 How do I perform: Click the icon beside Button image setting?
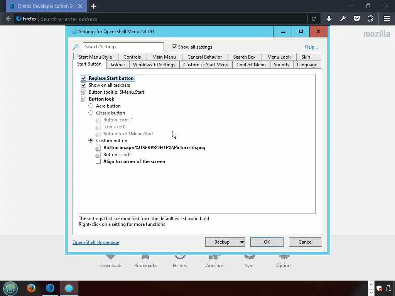pos(98,148)
